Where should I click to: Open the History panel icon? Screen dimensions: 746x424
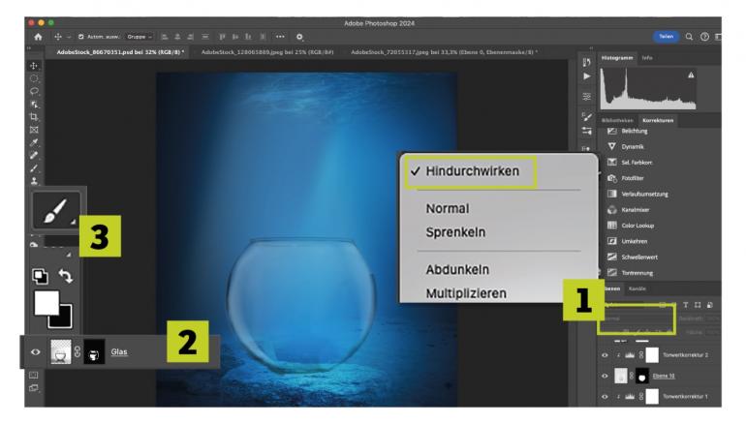click(586, 62)
